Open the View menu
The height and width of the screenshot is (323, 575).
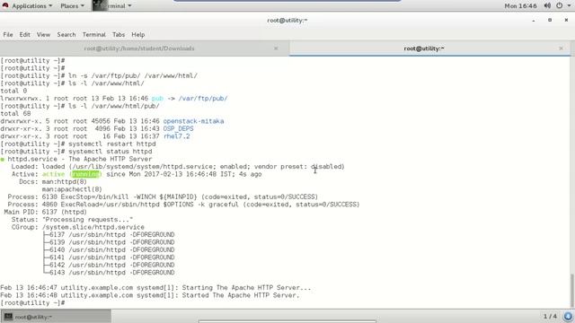43,34
